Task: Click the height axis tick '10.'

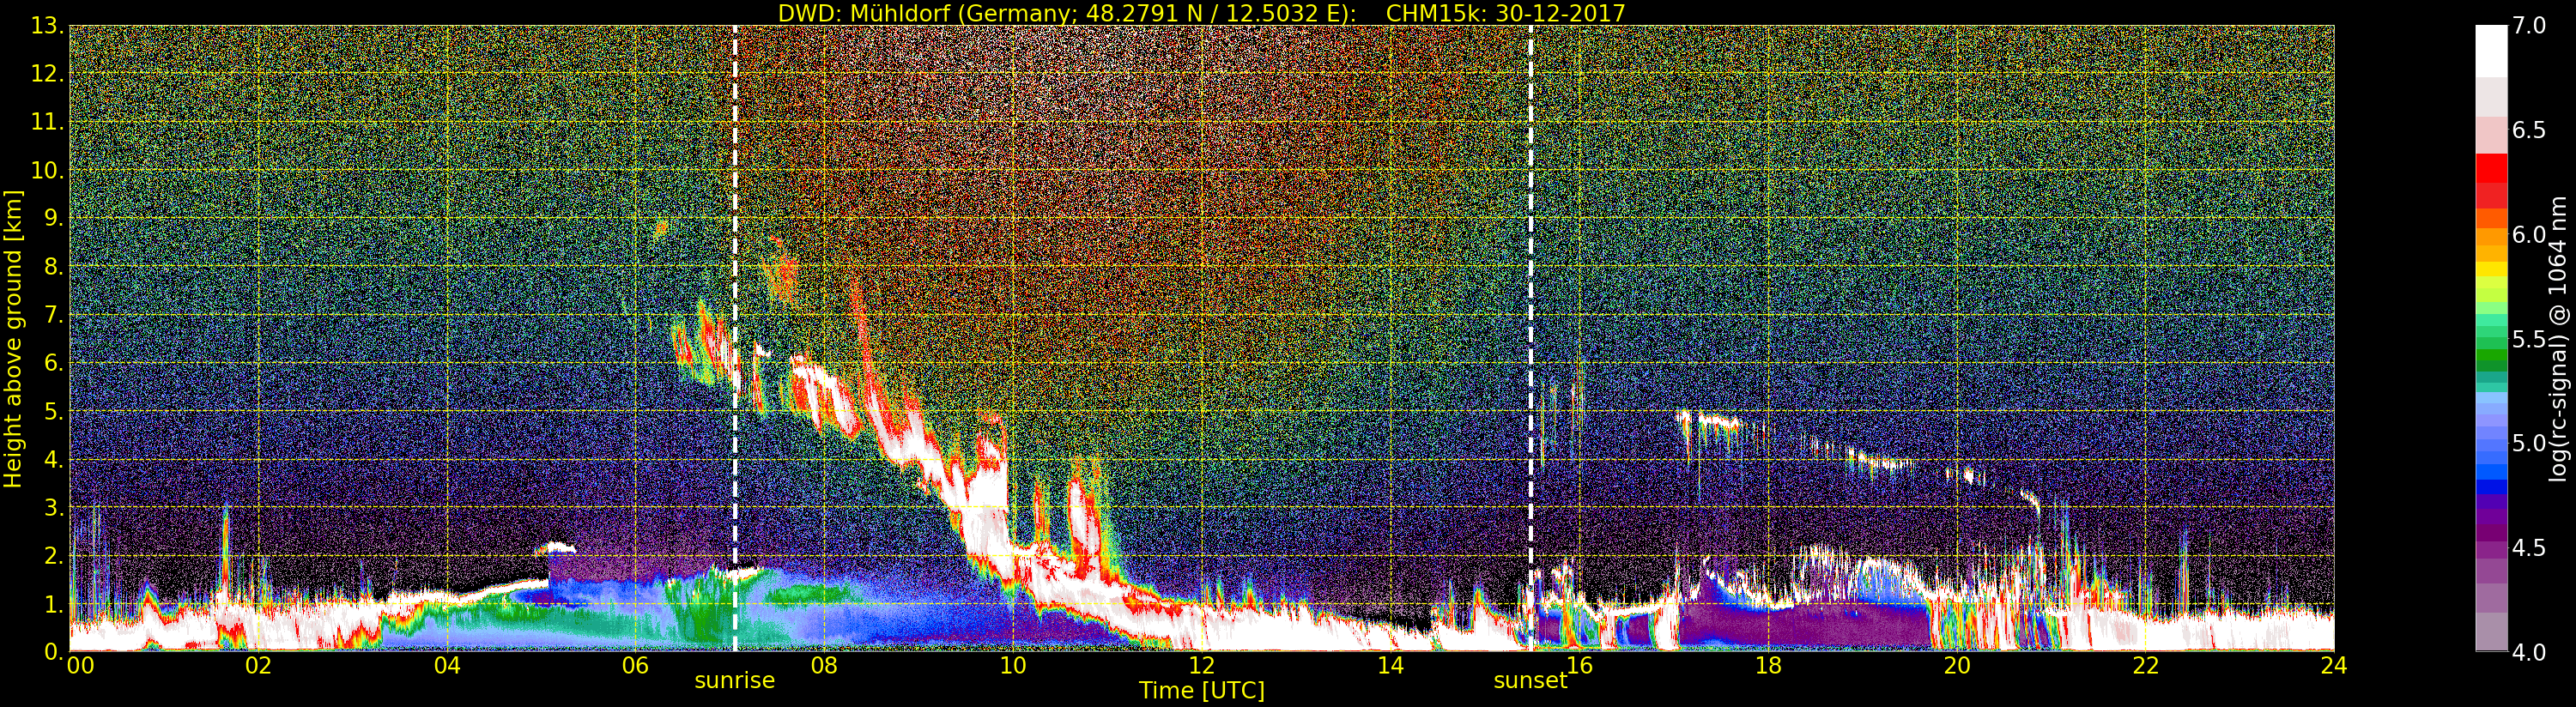Action: (x=47, y=170)
